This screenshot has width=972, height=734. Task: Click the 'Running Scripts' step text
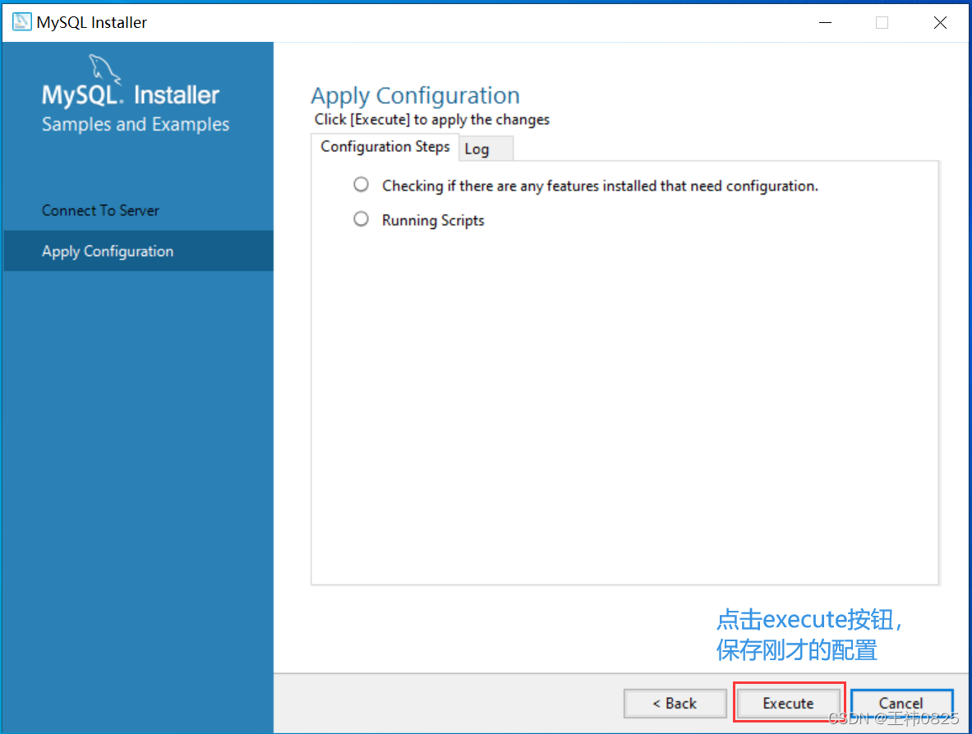point(433,221)
